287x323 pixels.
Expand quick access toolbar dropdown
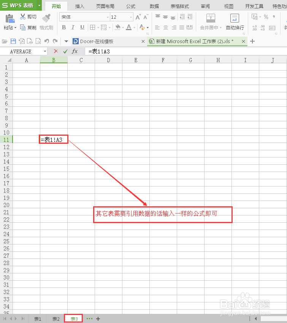pos(66,42)
